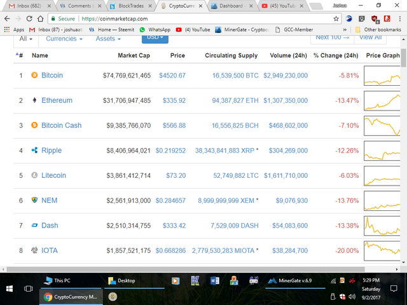This screenshot has width=407, height=305.
Task: Open the CryptoCurrency Chrome taskbar button
Action: tap(71, 297)
